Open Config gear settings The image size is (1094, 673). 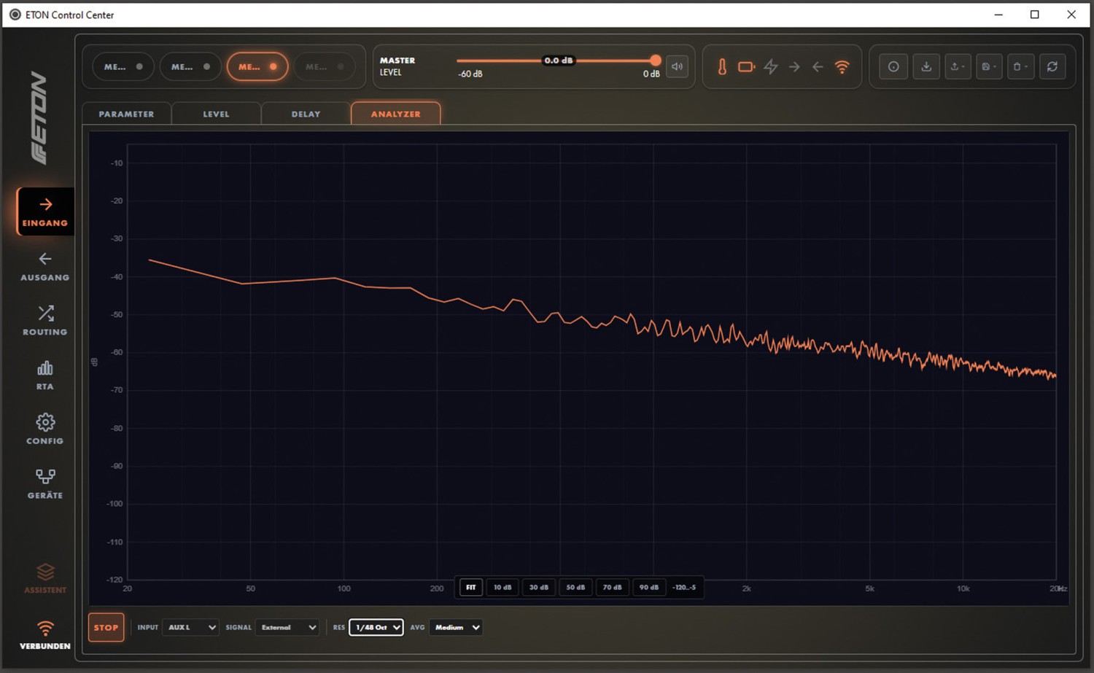(45, 429)
